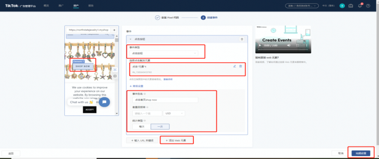Click the device layout icon beside the preview

(x=115, y=76)
